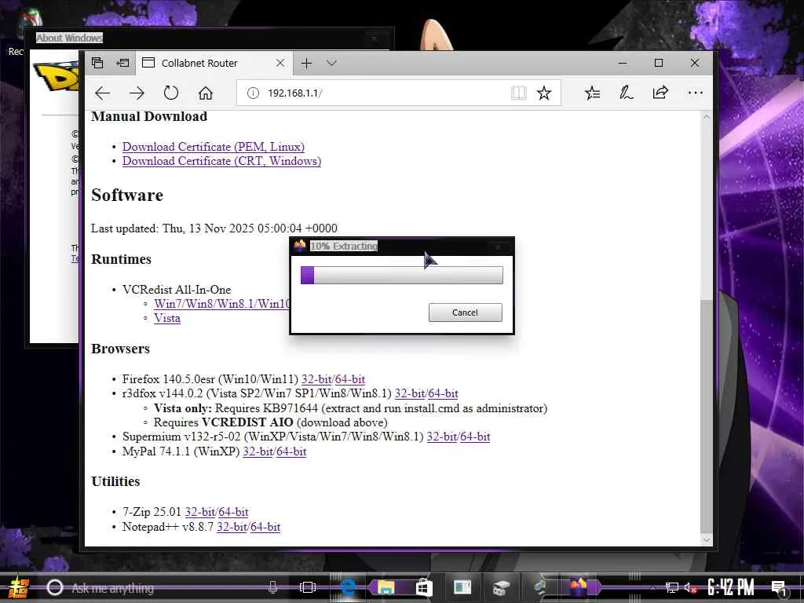Open the browser home page
The height and width of the screenshot is (603, 804).
click(205, 93)
